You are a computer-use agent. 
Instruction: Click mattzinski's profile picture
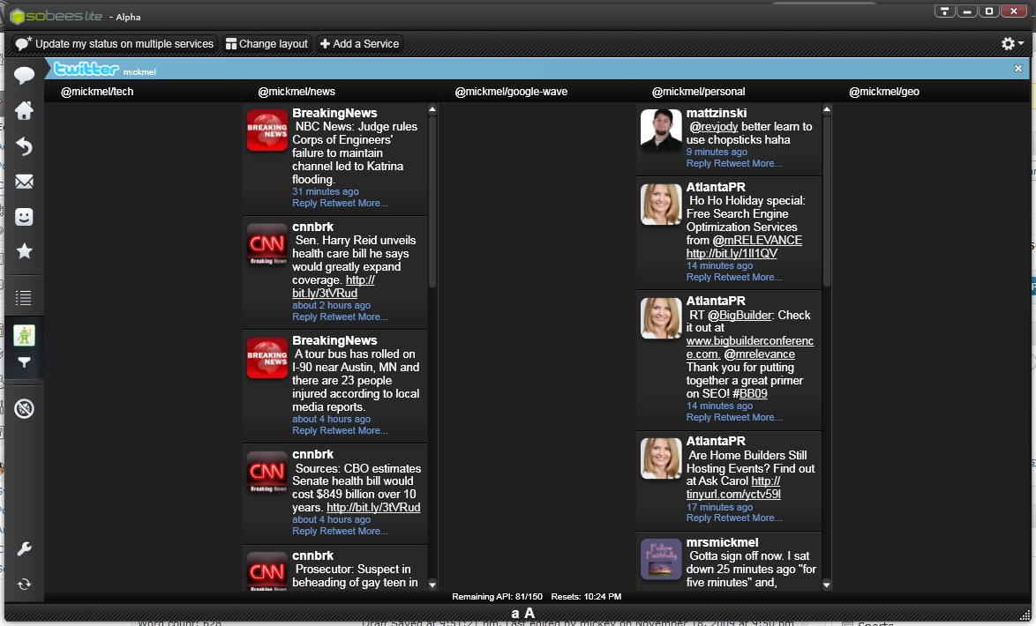tap(661, 130)
